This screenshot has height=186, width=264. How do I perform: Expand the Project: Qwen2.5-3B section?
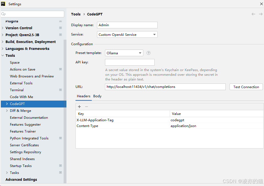(2, 35)
